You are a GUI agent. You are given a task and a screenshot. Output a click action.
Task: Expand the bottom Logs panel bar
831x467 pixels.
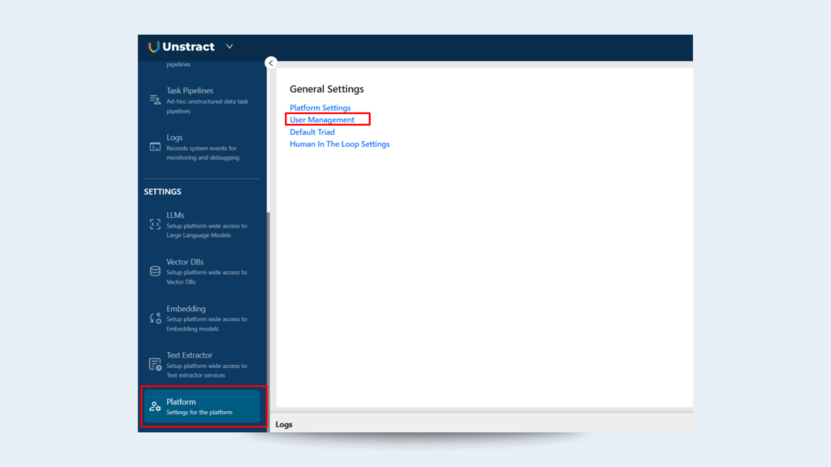point(481,424)
